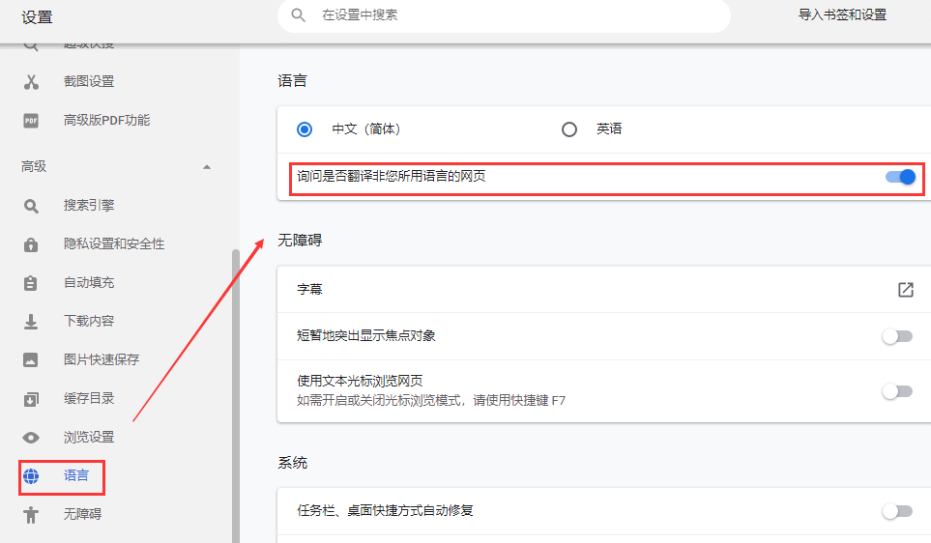Turn on 使用文本光标浏览网页 toggle
Viewport: 931px width, 543px height.
point(897,391)
